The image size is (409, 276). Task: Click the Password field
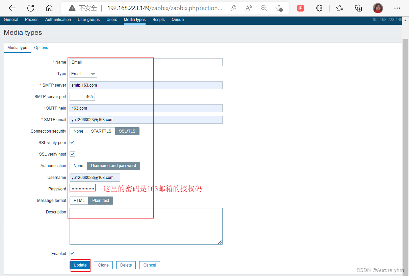(95, 189)
